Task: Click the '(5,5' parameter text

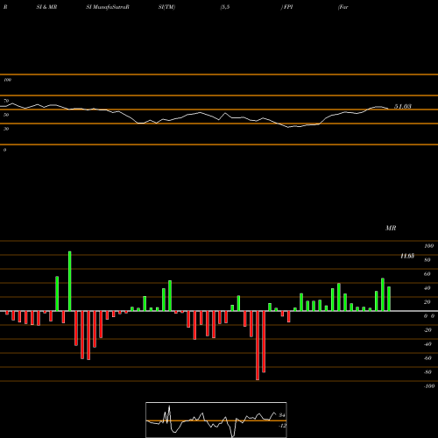Action: pos(225,7)
